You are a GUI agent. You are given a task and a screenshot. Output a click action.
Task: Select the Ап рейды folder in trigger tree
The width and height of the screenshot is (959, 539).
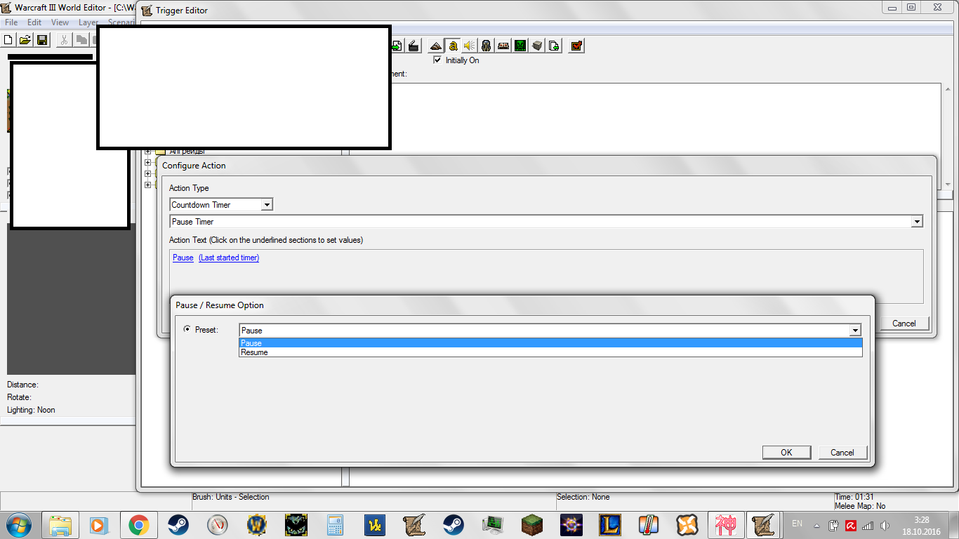coord(187,152)
